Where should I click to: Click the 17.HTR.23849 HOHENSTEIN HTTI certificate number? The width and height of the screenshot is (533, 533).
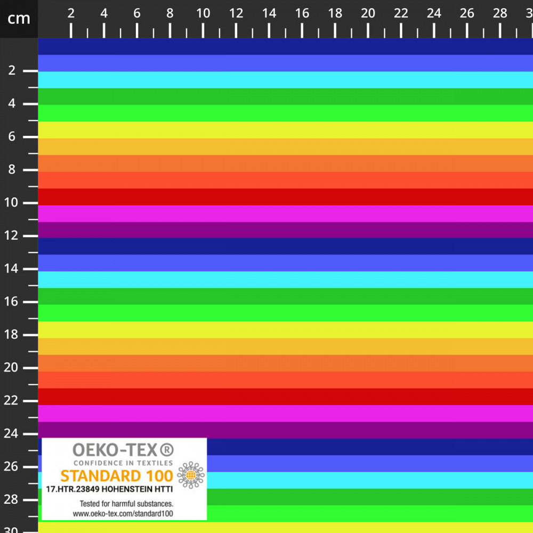click(110, 489)
